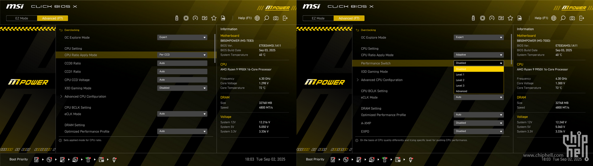Open CPU Ratio Apply Mode 'Adaptive' dropdown
This screenshot has width=593, height=166.
479,55
